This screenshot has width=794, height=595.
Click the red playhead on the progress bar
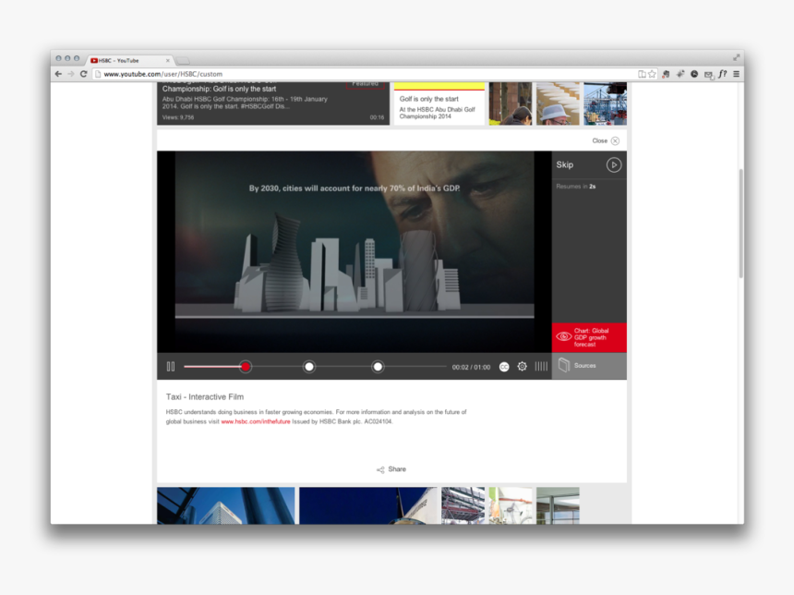[x=246, y=367]
